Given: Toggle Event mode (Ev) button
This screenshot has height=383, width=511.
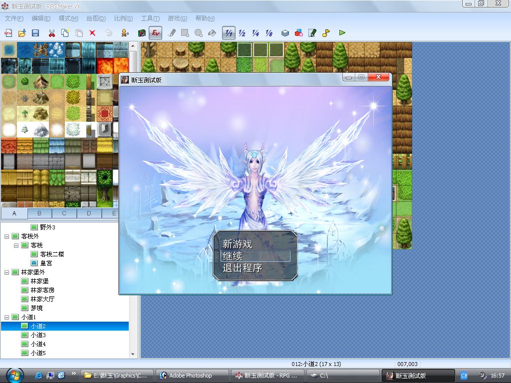Looking at the screenshot, I should click(156, 33).
